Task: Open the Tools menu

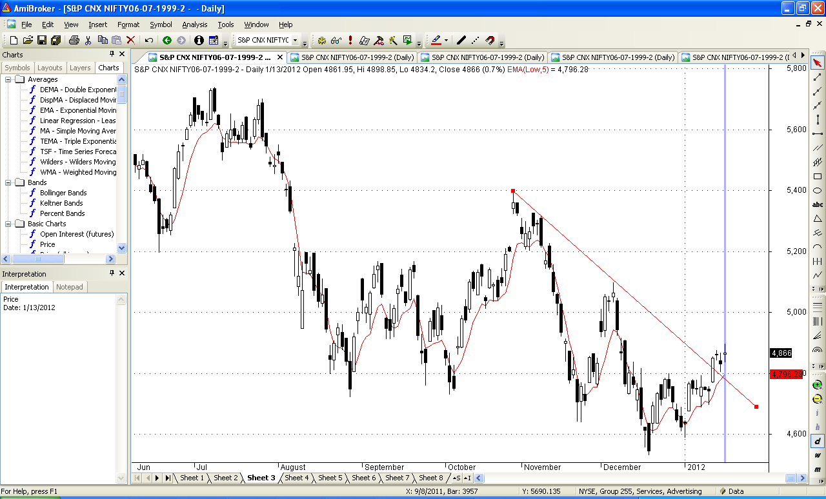Action: pos(226,24)
